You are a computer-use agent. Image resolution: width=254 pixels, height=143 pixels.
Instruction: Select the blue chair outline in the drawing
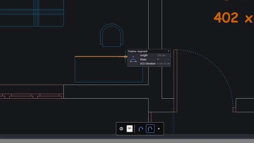coord(112,35)
